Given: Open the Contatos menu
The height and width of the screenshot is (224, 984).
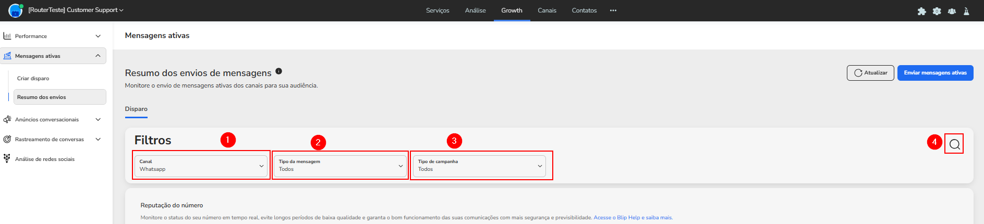Looking at the screenshot, I should (x=584, y=10).
